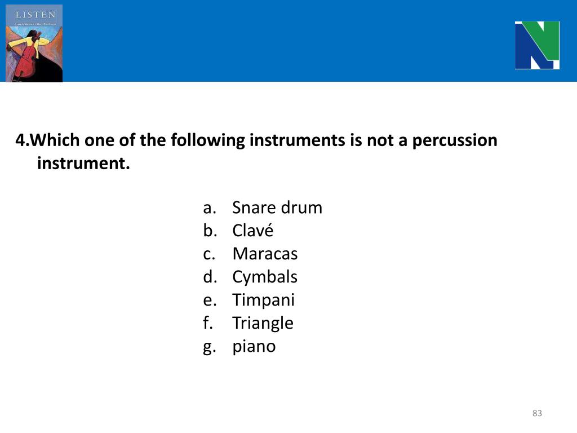Click the blue header banner

pyautogui.click(x=282, y=41)
